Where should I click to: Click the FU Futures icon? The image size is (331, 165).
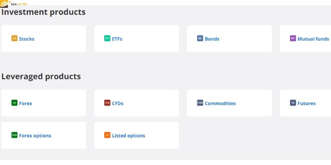click(293, 103)
